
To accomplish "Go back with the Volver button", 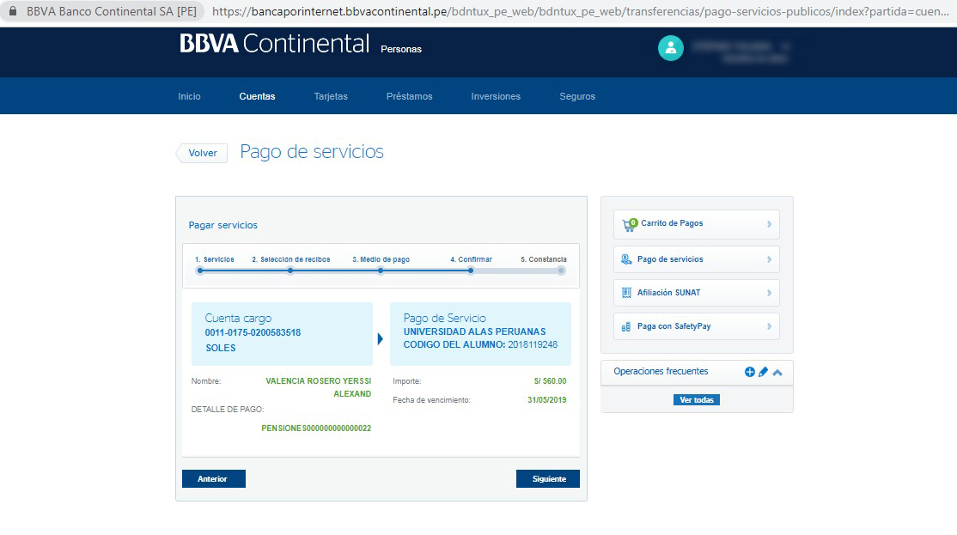I will pos(202,153).
